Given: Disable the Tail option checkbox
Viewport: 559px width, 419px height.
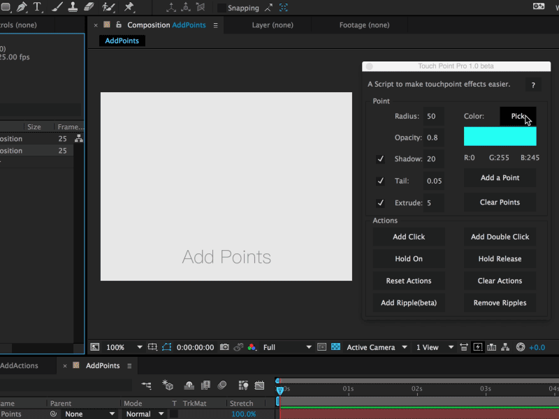Looking at the screenshot, I should (x=380, y=181).
